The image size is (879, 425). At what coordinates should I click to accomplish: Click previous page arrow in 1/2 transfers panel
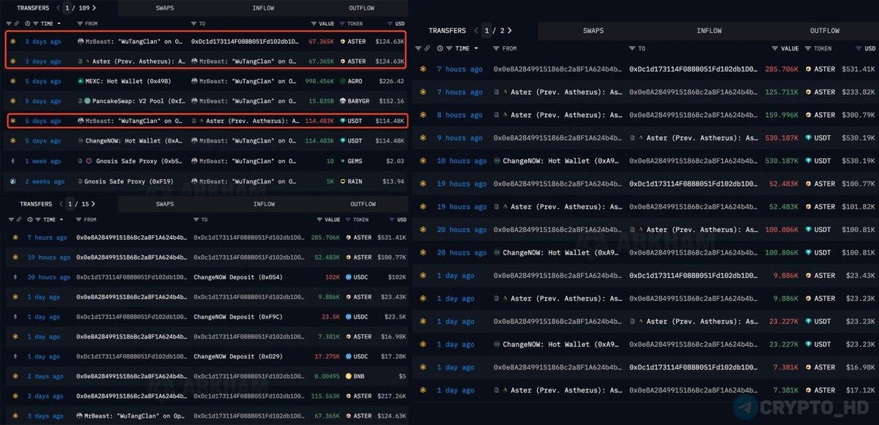(476, 31)
